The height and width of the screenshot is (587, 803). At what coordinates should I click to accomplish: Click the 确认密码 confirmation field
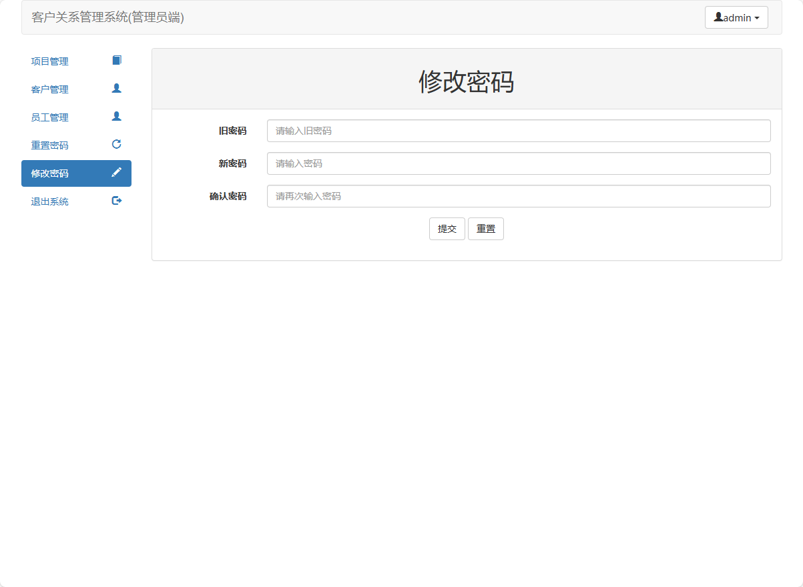point(518,195)
